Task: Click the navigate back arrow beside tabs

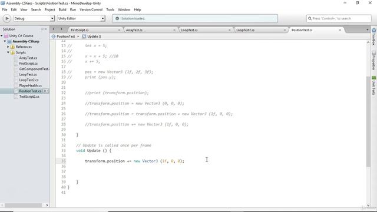Action: coord(54,29)
